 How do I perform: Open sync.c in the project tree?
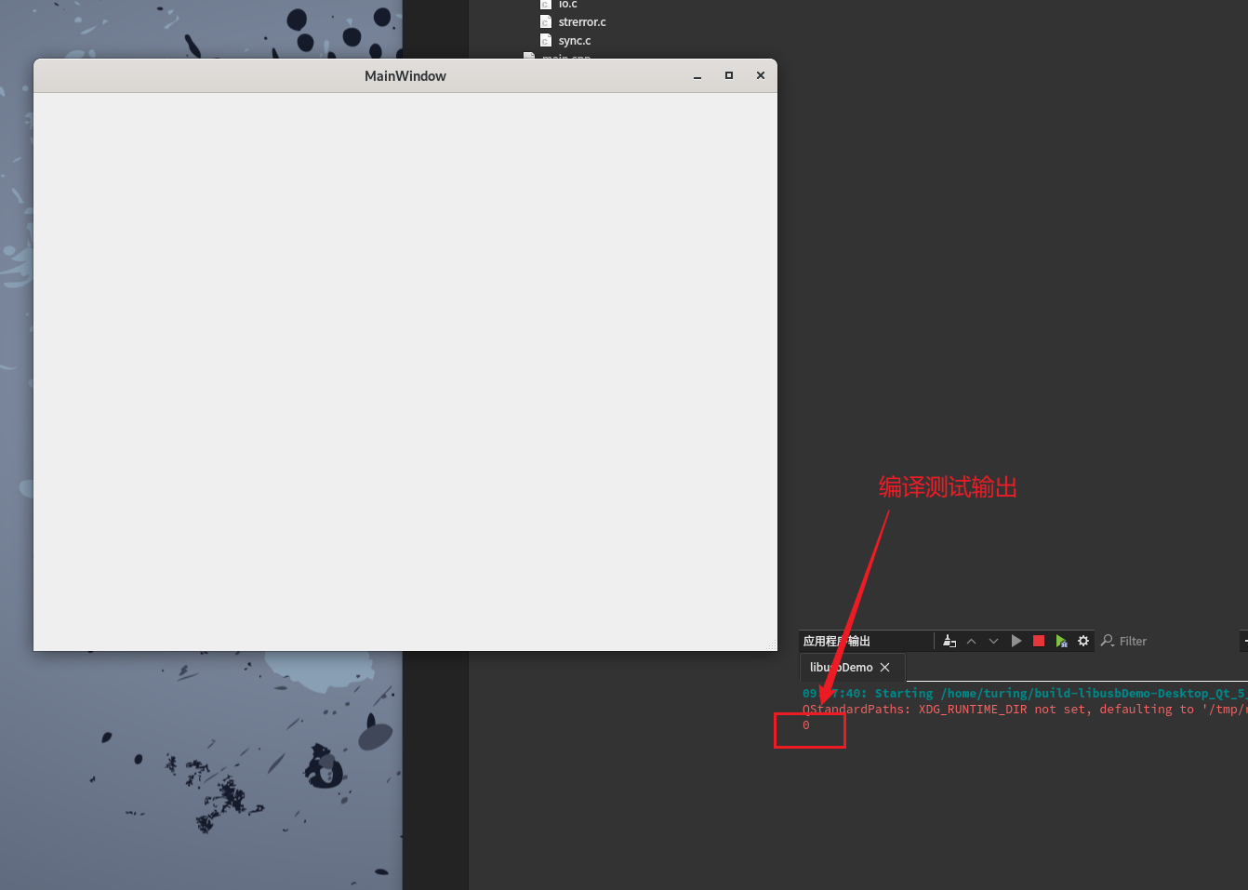point(575,40)
